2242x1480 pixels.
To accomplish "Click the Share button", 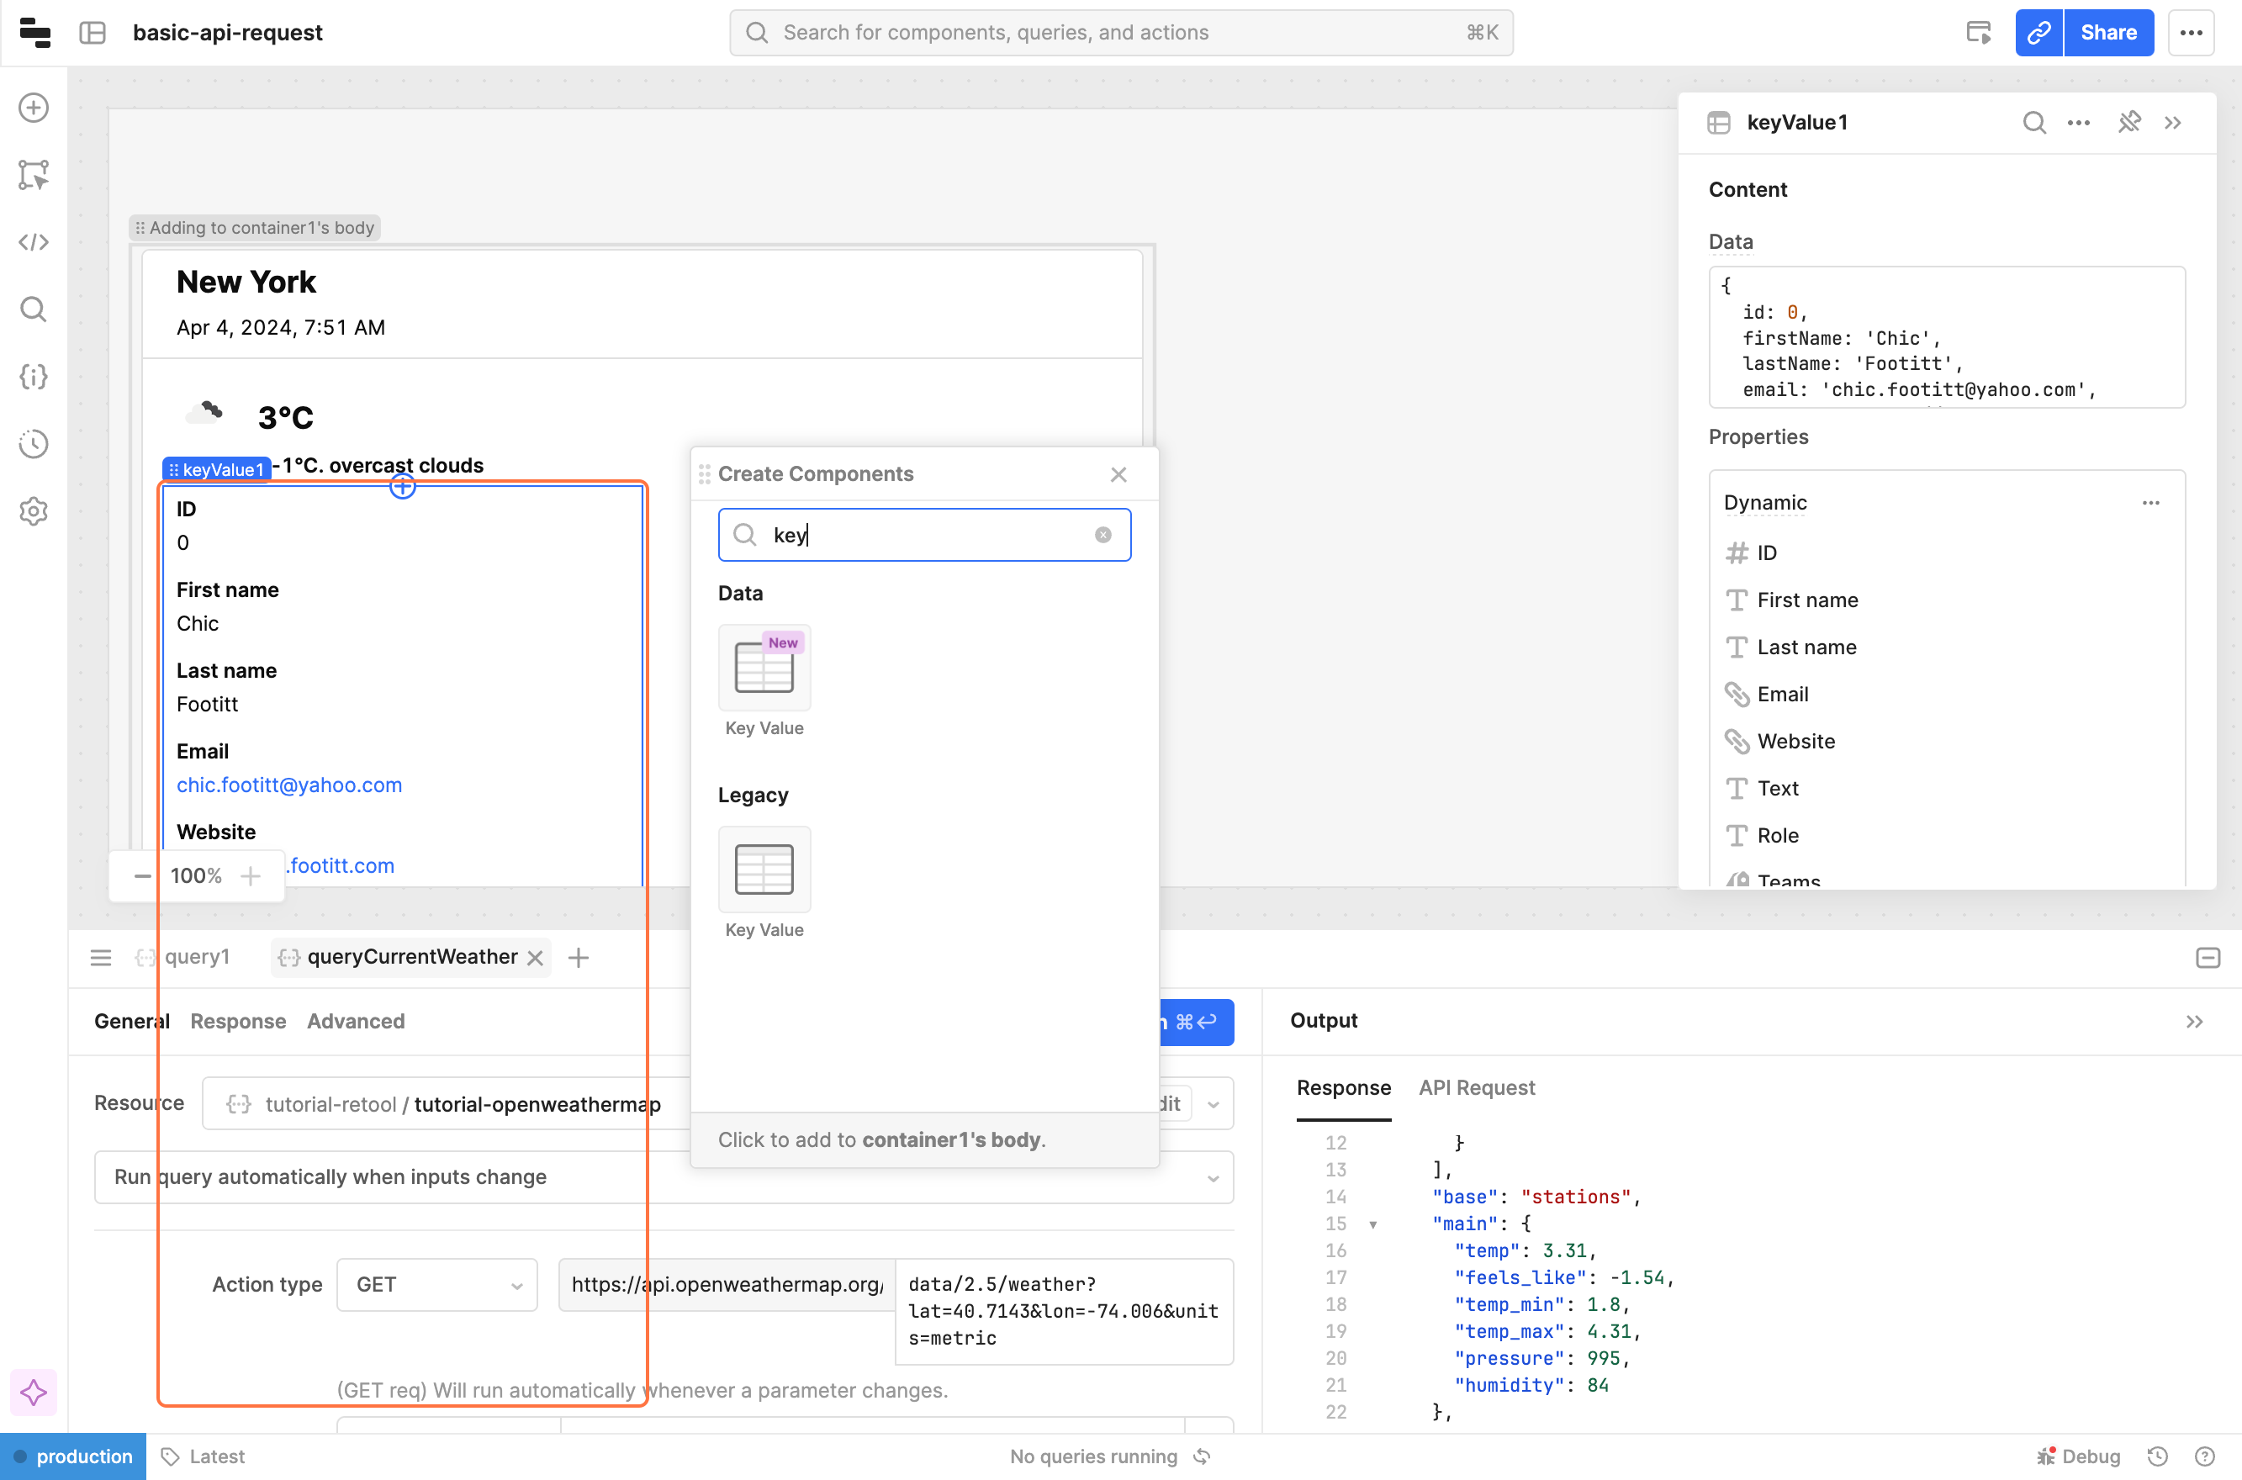I will tap(2108, 33).
